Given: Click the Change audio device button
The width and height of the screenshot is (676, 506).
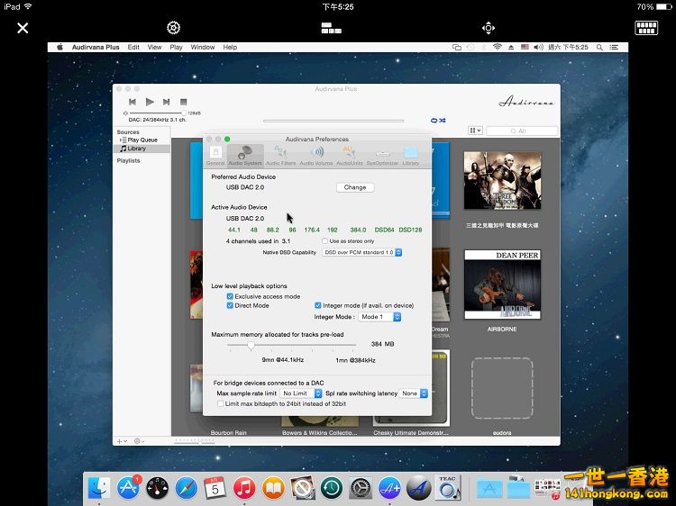Looking at the screenshot, I should 355,187.
